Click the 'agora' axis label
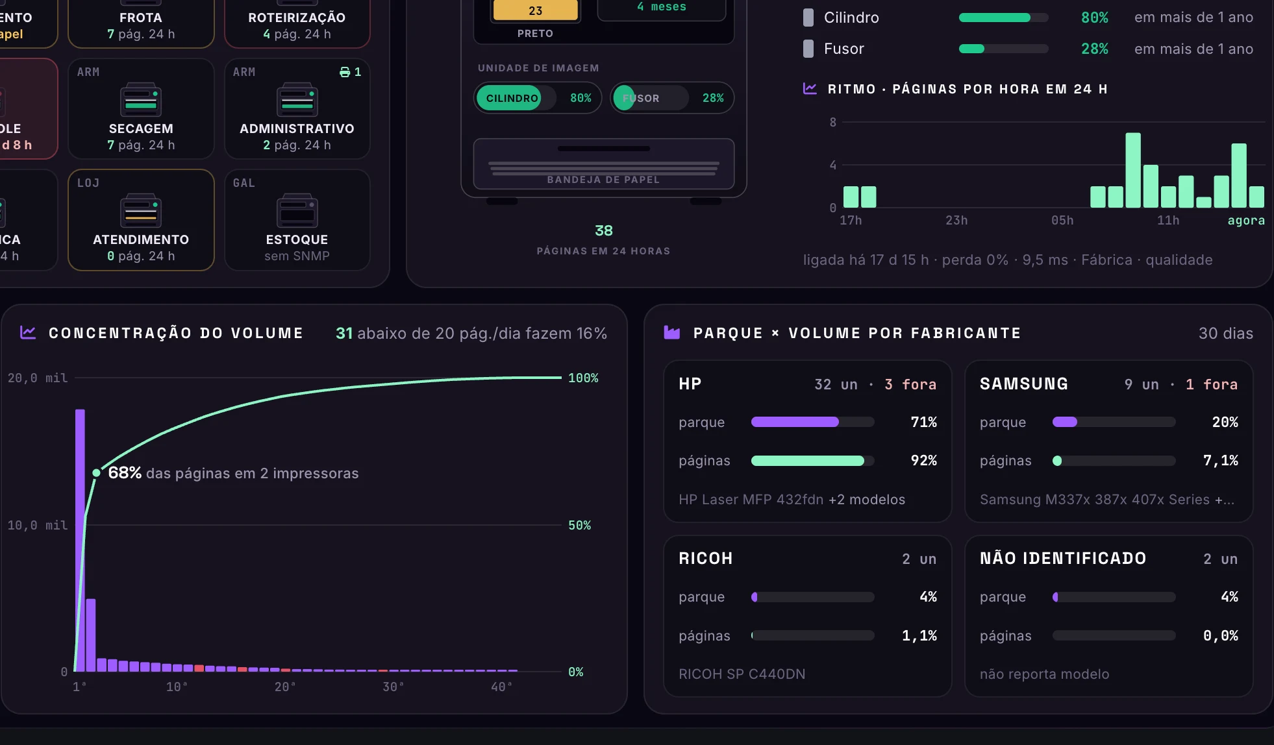The height and width of the screenshot is (745, 1274). click(1246, 221)
